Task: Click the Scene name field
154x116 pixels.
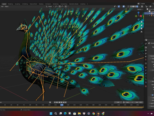Action: pos(147,4)
